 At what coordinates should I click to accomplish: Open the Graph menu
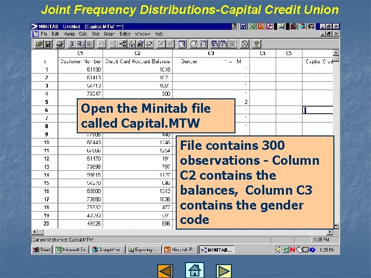click(109, 34)
